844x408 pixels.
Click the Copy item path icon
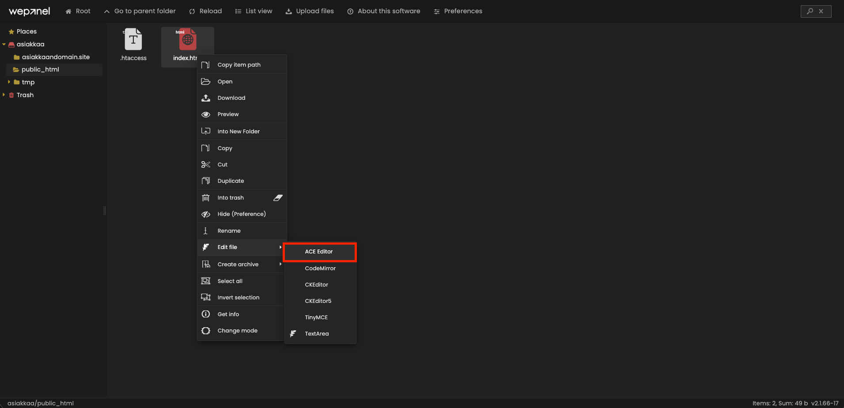pyautogui.click(x=205, y=65)
